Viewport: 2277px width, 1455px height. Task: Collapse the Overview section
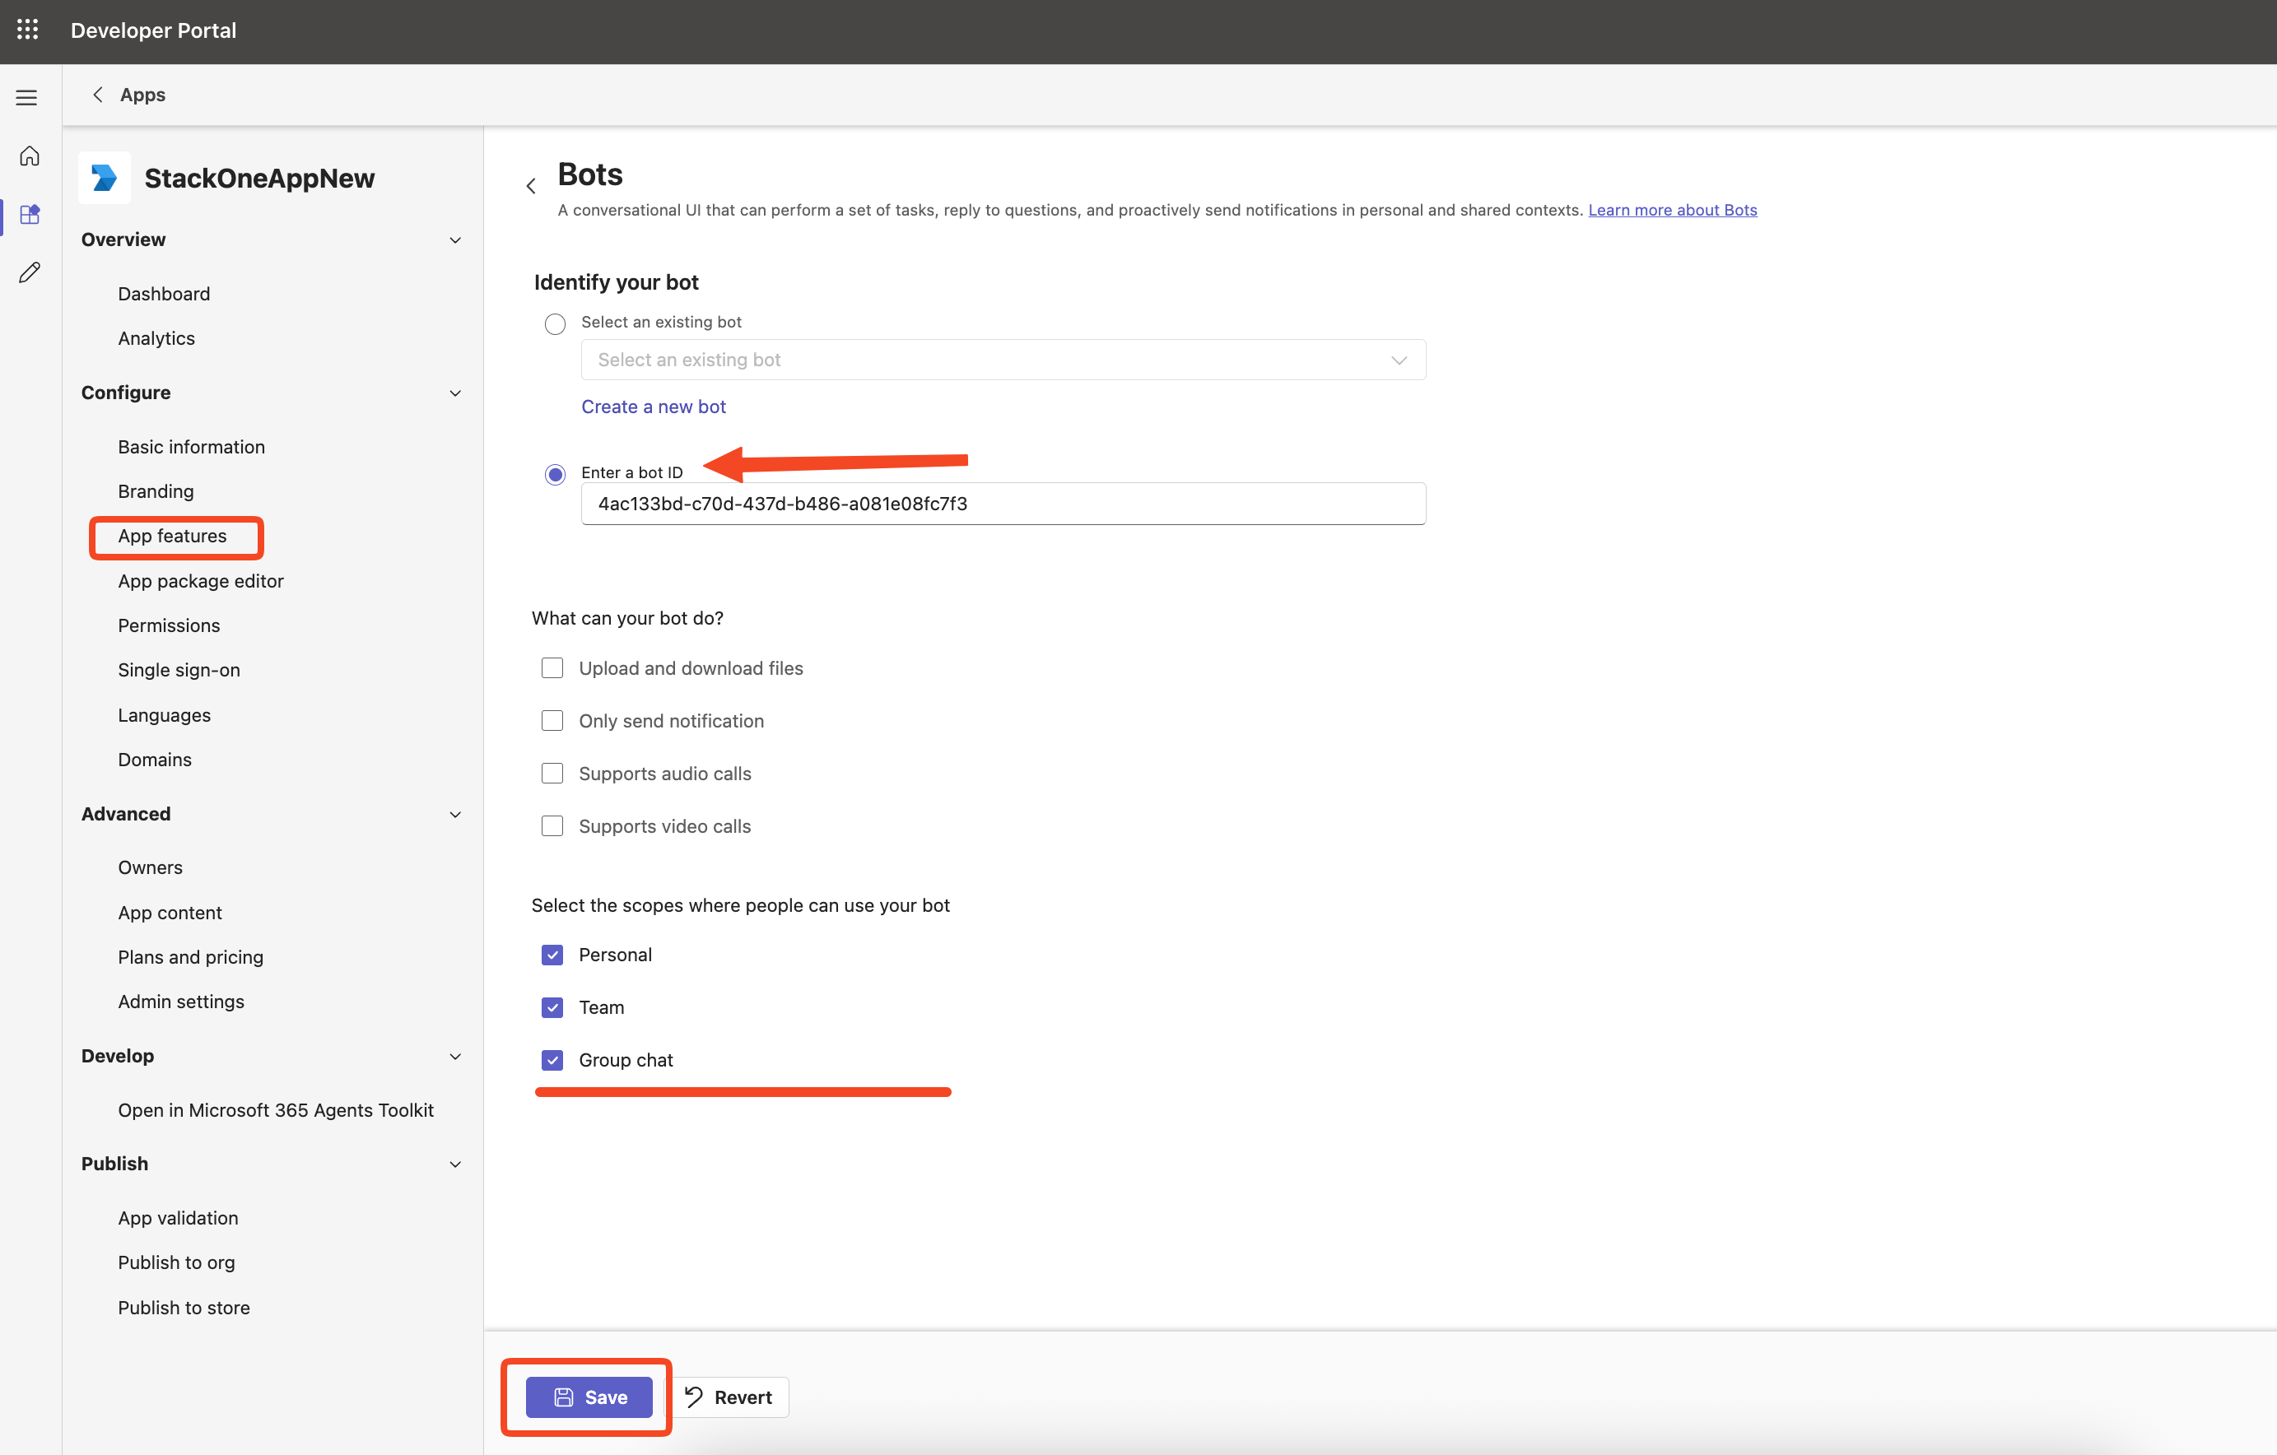click(x=455, y=240)
